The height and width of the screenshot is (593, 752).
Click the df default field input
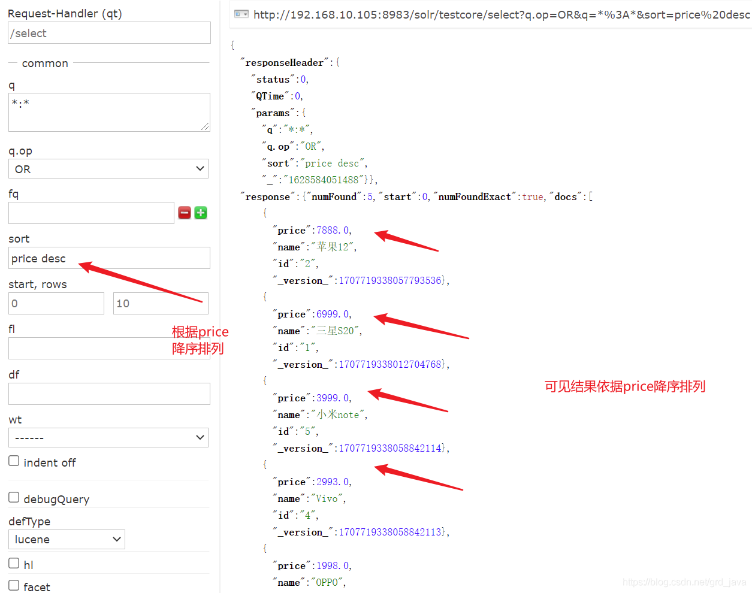tap(109, 394)
